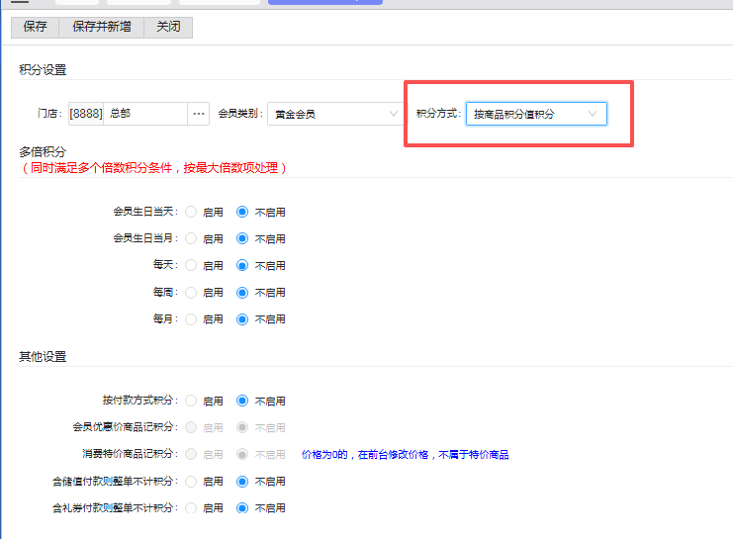
Task: Open the store picker ellipsis button
Action: point(199,114)
